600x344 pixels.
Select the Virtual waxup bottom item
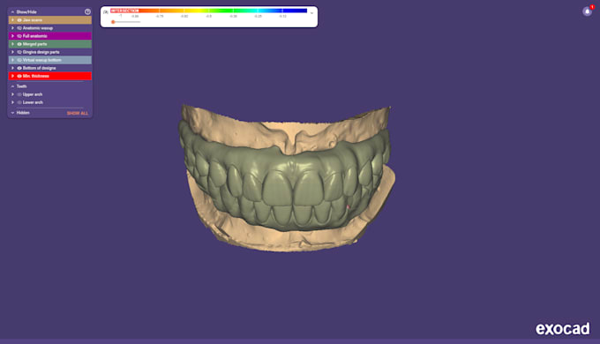[50, 60]
